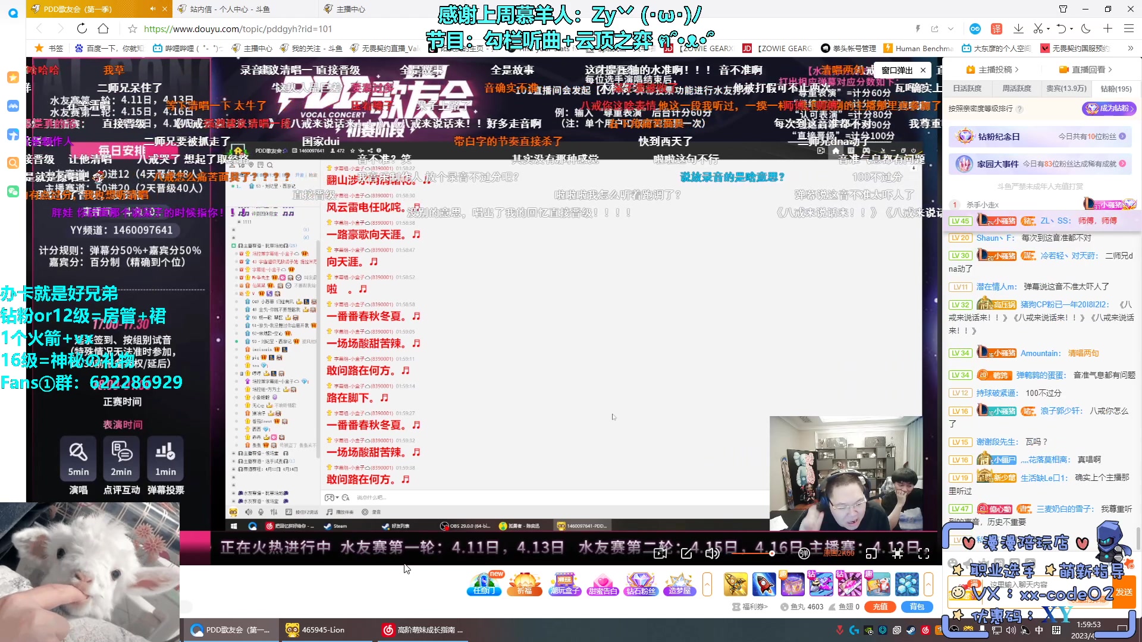Click the scissors screenshot tool

click(x=1038, y=29)
